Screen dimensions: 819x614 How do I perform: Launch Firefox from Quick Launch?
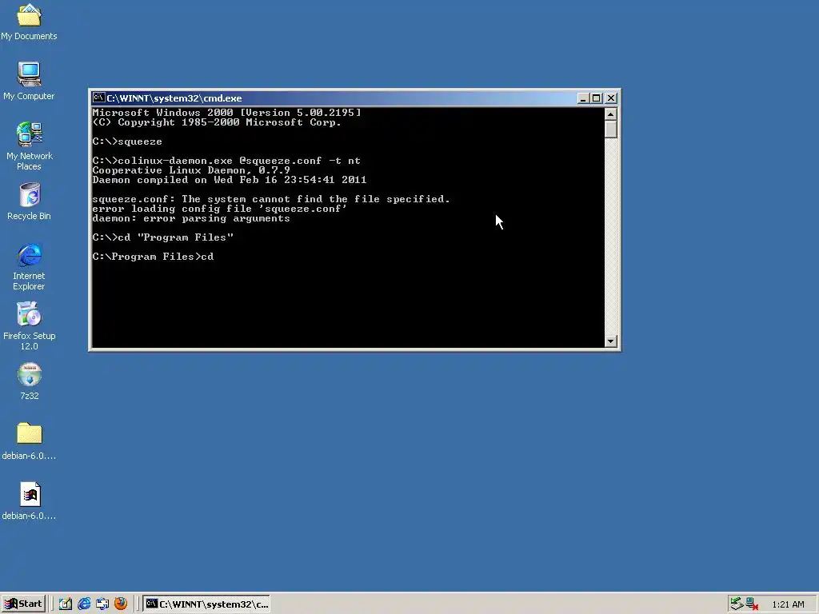(x=121, y=604)
